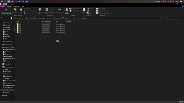This screenshot has width=184, height=103.
Task: Click the Copy button in Clipboard group
Action: [x=15, y=11]
